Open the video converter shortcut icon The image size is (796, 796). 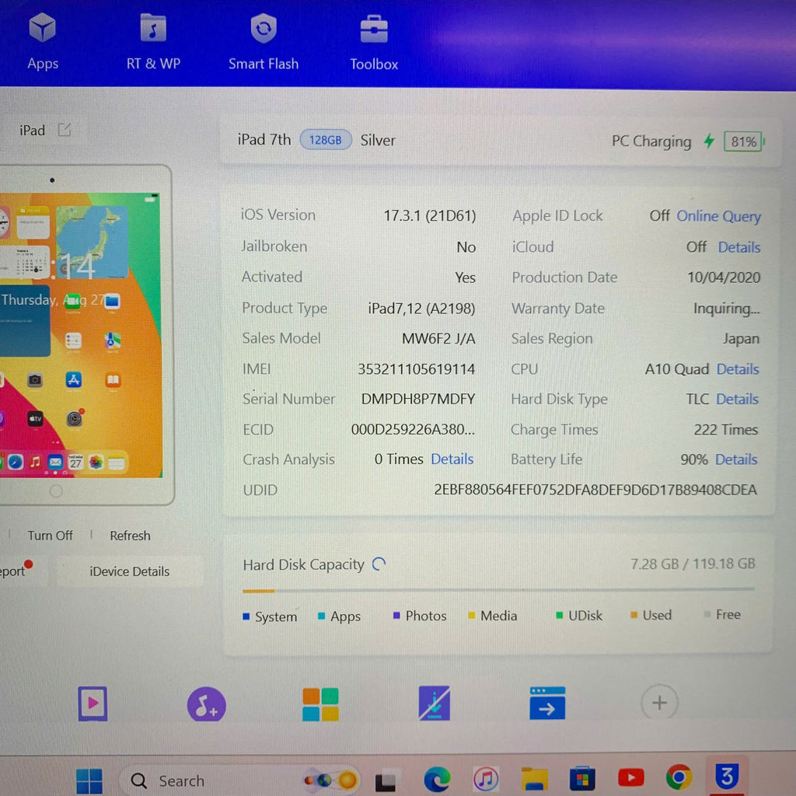[x=93, y=703]
